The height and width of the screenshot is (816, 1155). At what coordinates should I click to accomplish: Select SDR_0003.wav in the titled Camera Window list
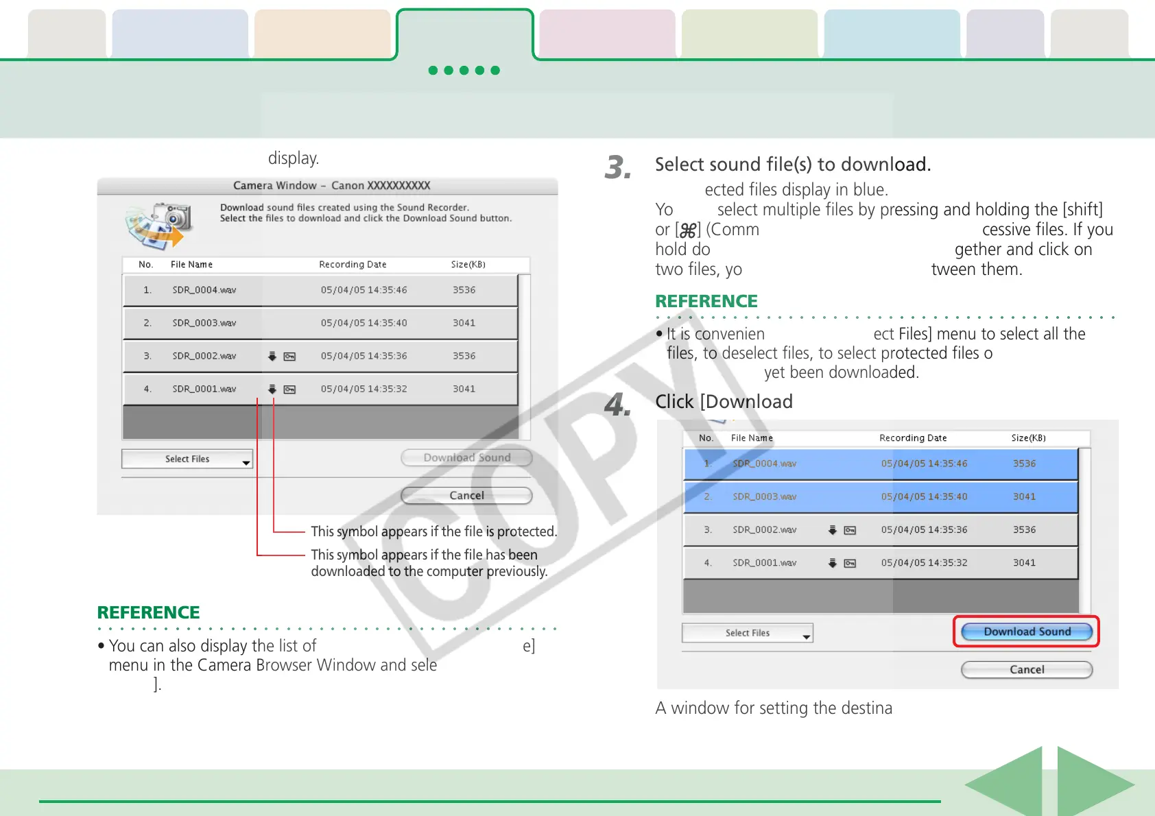coord(320,323)
